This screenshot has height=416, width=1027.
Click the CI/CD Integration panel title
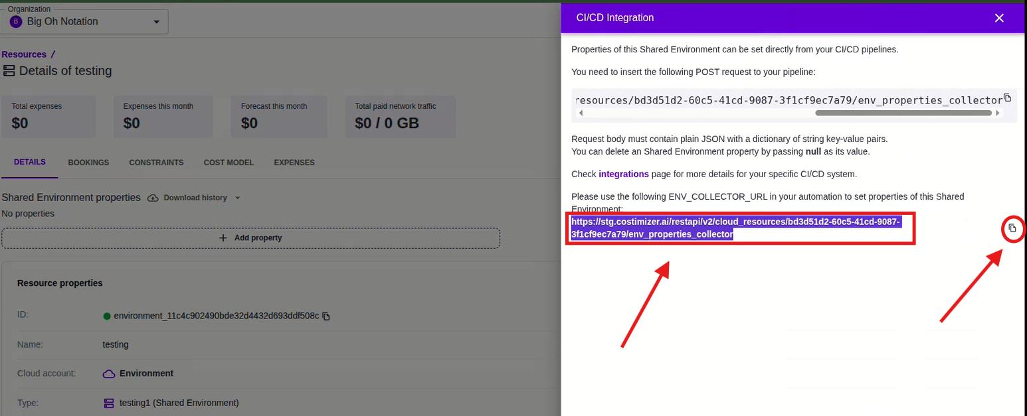615,18
